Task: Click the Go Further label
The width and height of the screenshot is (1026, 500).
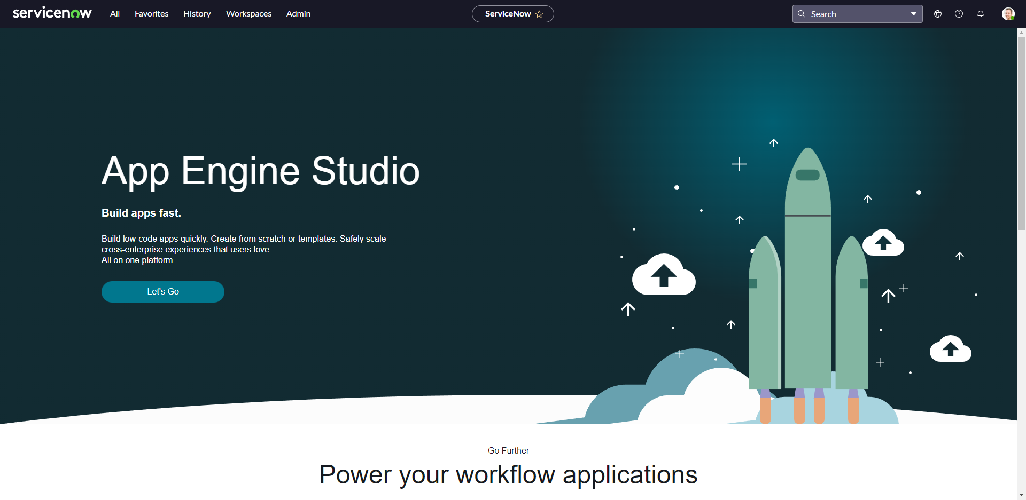Action: 508,450
